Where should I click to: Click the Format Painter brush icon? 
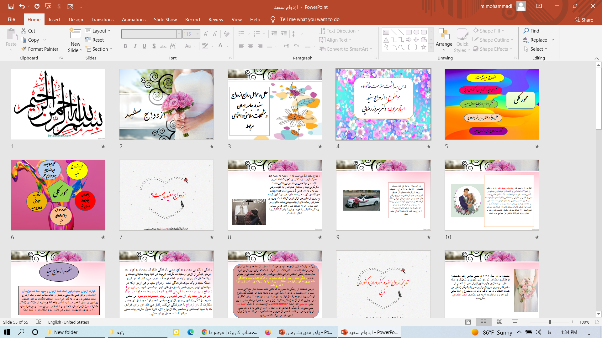pos(24,49)
